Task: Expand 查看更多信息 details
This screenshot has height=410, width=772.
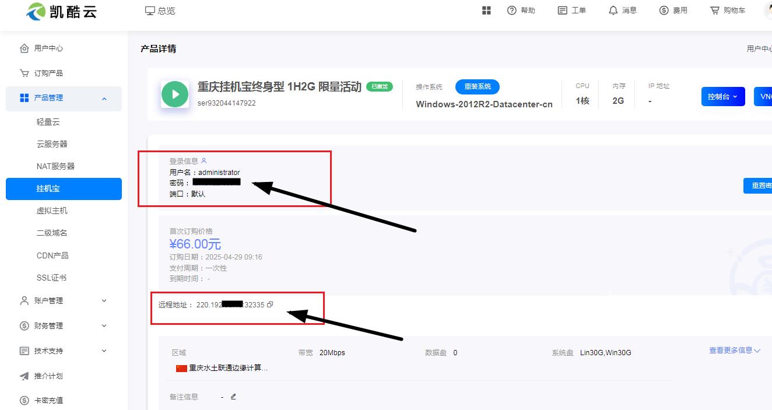Action: 735,351
